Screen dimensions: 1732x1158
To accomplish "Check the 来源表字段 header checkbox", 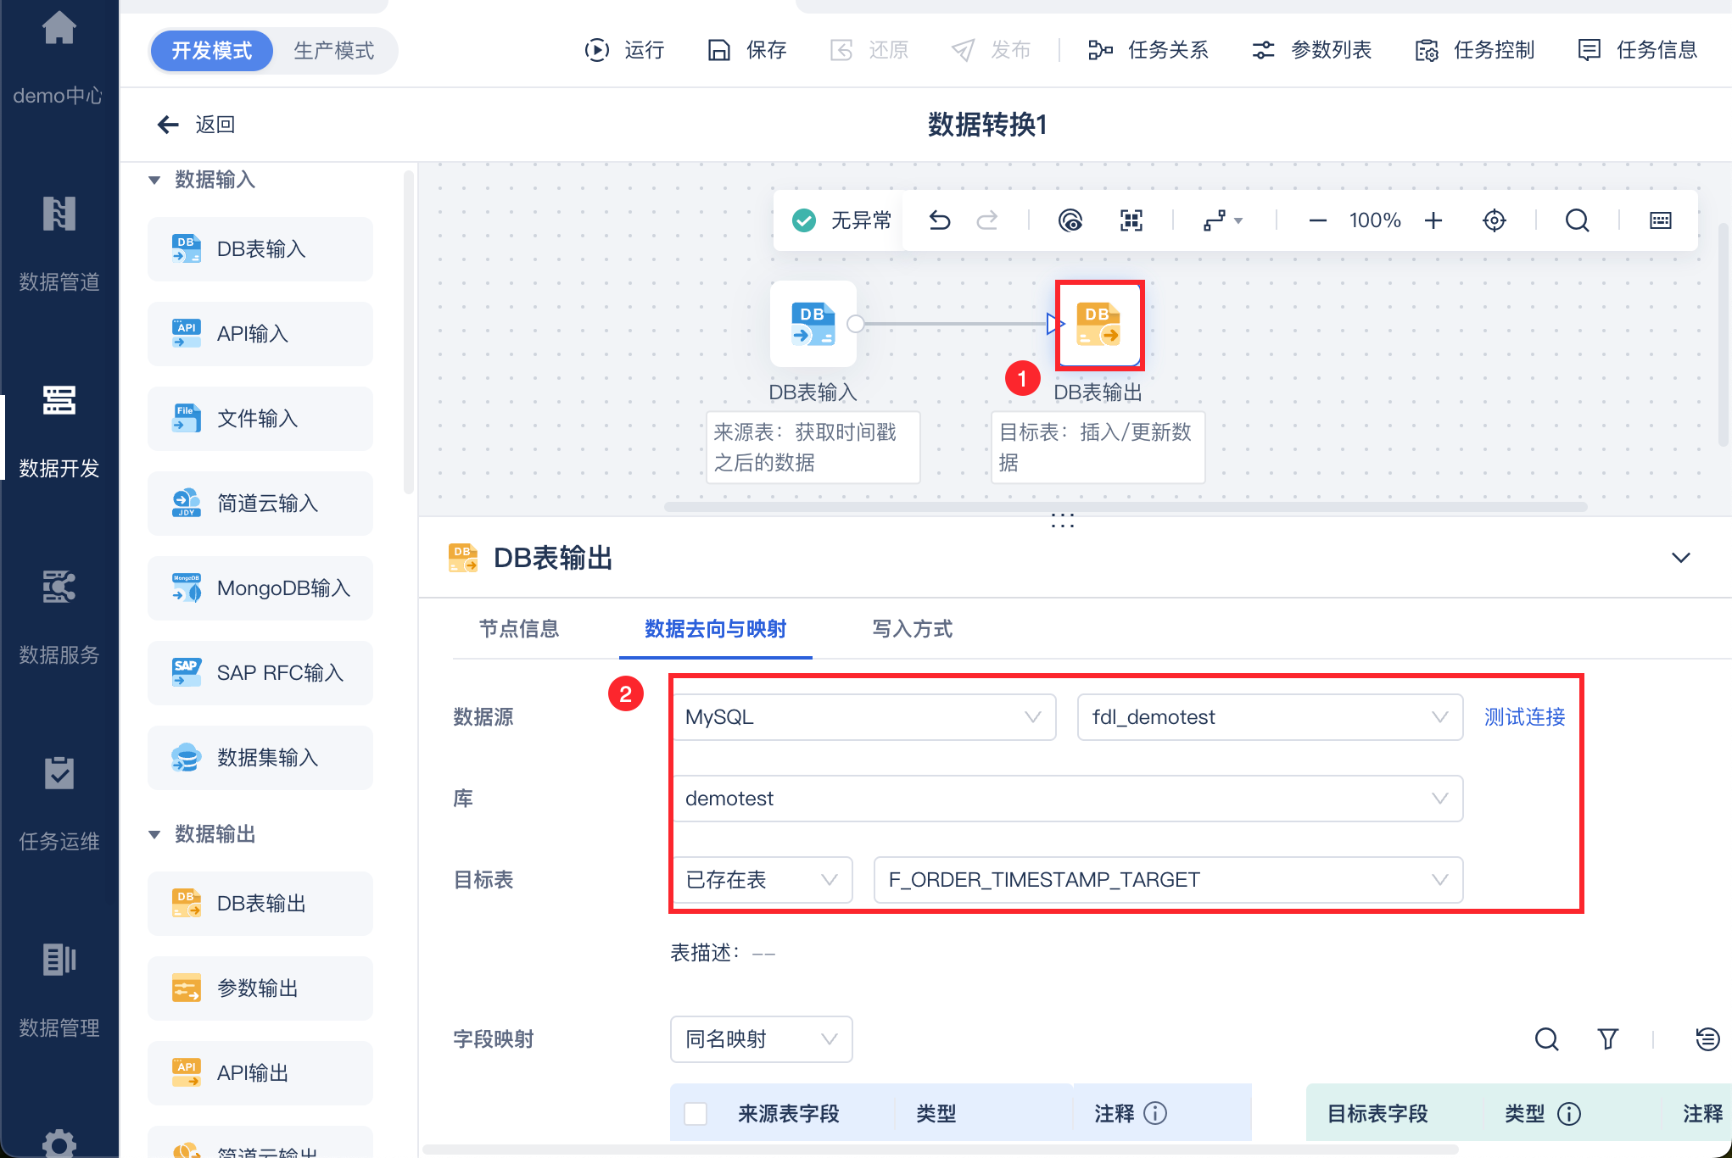I will tap(696, 1113).
